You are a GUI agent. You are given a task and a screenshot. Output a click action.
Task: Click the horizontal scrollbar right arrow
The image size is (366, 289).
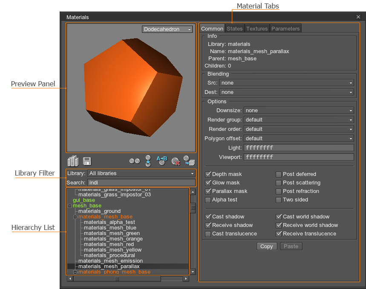[x=186, y=278]
